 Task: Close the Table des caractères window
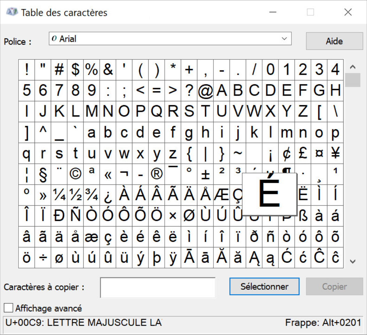point(348,12)
